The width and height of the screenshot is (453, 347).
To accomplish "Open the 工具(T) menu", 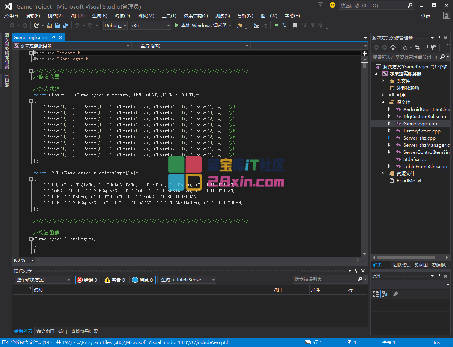I will pos(169,16).
